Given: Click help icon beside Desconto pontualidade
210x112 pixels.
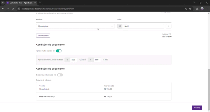Looking at the screenshot, I should pos(55,75).
